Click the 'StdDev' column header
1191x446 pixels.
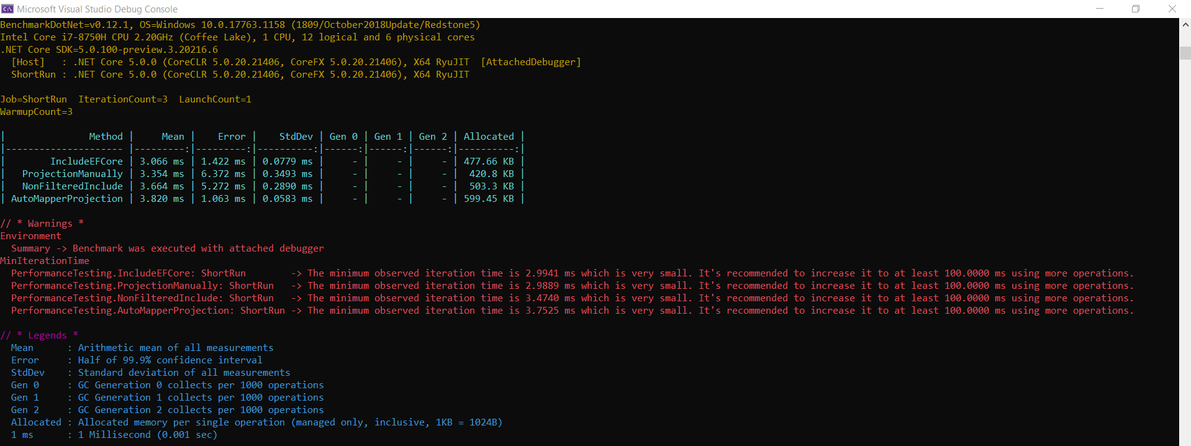pyautogui.click(x=296, y=137)
